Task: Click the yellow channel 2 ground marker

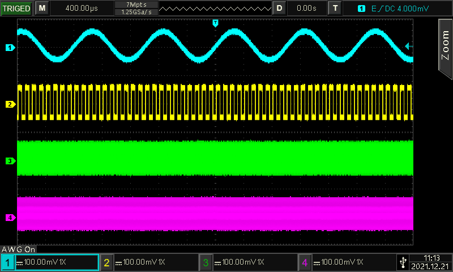Action: (x=9, y=104)
